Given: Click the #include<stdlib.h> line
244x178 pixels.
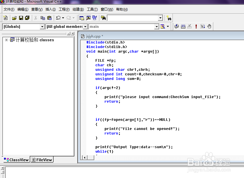Looking at the screenshot, I should [107, 47].
